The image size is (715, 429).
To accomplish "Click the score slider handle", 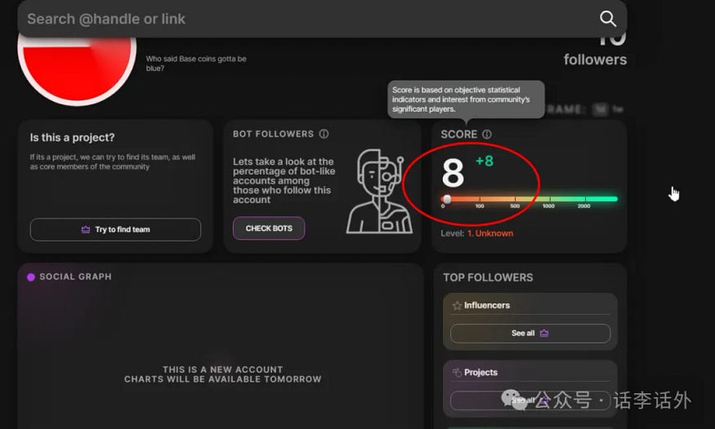I will pyautogui.click(x=447, y=199).
